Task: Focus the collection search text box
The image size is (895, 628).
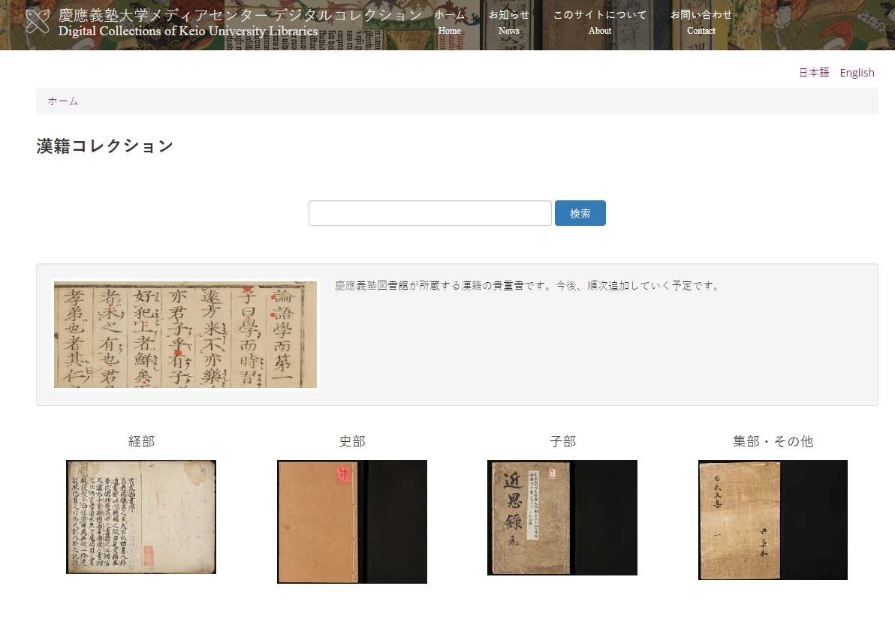Action: 429,213
